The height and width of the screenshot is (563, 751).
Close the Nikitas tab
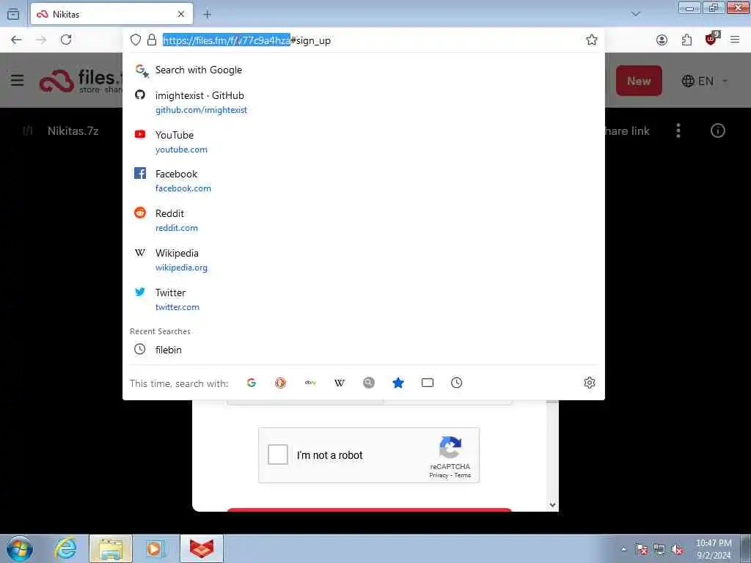(181, 15)
